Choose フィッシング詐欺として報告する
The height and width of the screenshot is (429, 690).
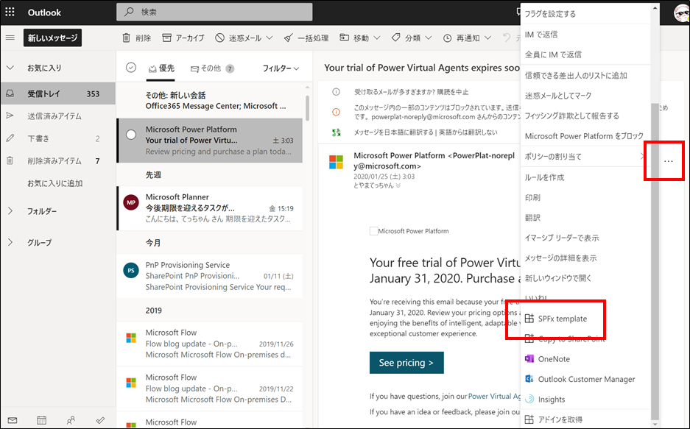pos(585,116)
